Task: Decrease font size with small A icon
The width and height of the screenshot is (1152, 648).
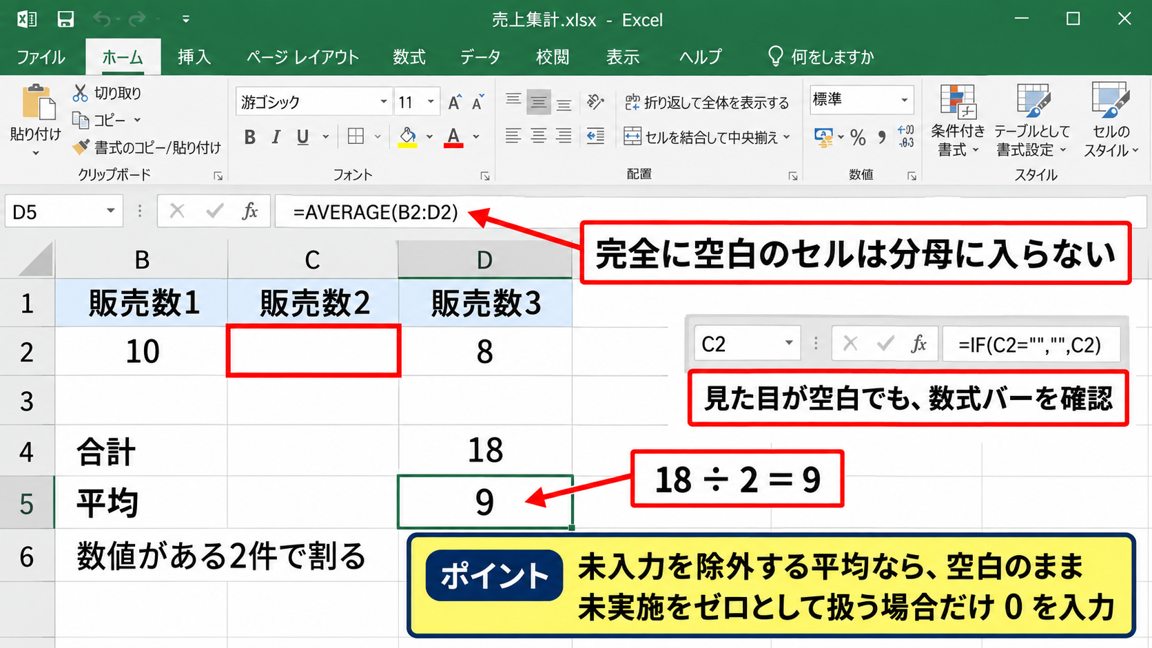Action: point(477,103)
